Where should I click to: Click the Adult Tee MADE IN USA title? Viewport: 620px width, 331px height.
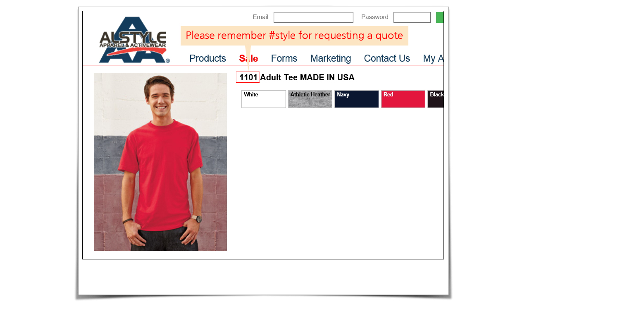pyautogui.click(x=307, y=77)
